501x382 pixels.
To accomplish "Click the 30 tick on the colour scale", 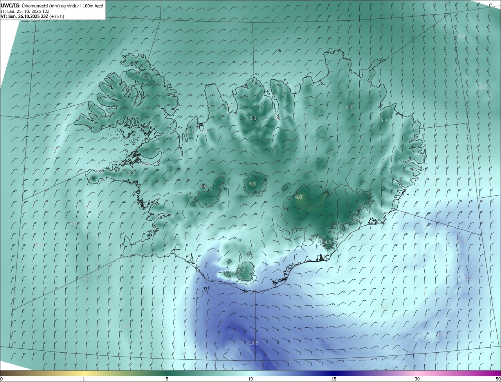I will (x=417, y=379).
